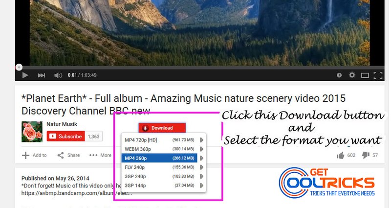391x208 pixels.
Task: Click the Watch Later clock icon
Action: 339,75
